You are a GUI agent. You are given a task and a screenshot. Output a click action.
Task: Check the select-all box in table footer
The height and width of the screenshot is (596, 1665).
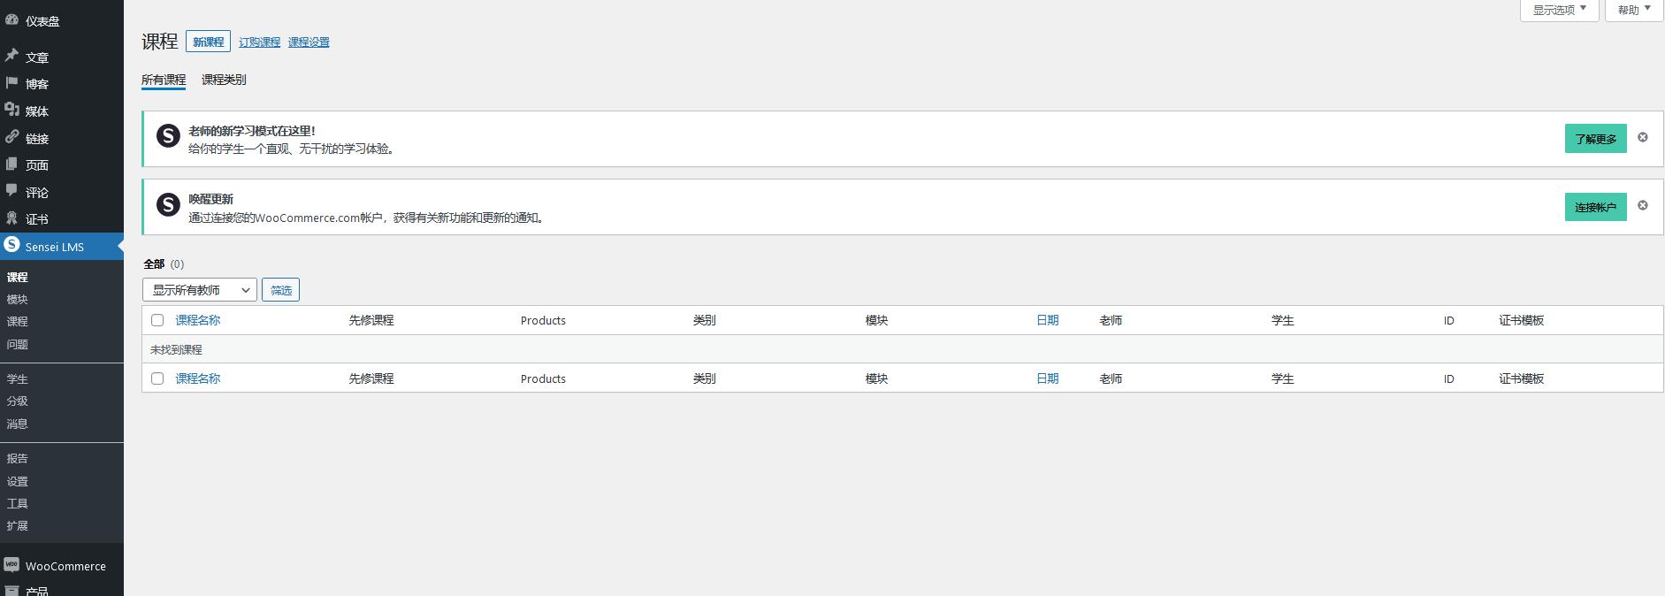click(157, 378)
